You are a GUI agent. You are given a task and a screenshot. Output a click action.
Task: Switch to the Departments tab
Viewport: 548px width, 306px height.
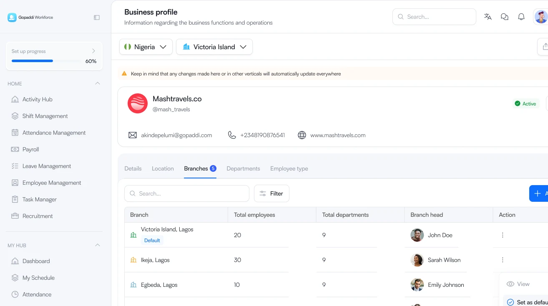243,168
